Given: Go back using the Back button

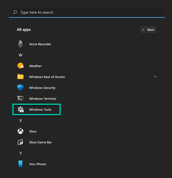Looking at the screenshot, I should click(148, 30).
